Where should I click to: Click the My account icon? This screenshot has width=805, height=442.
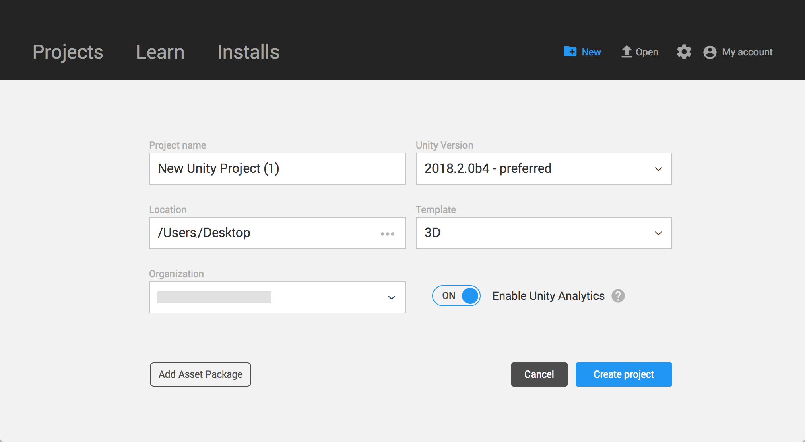(711, 52)
